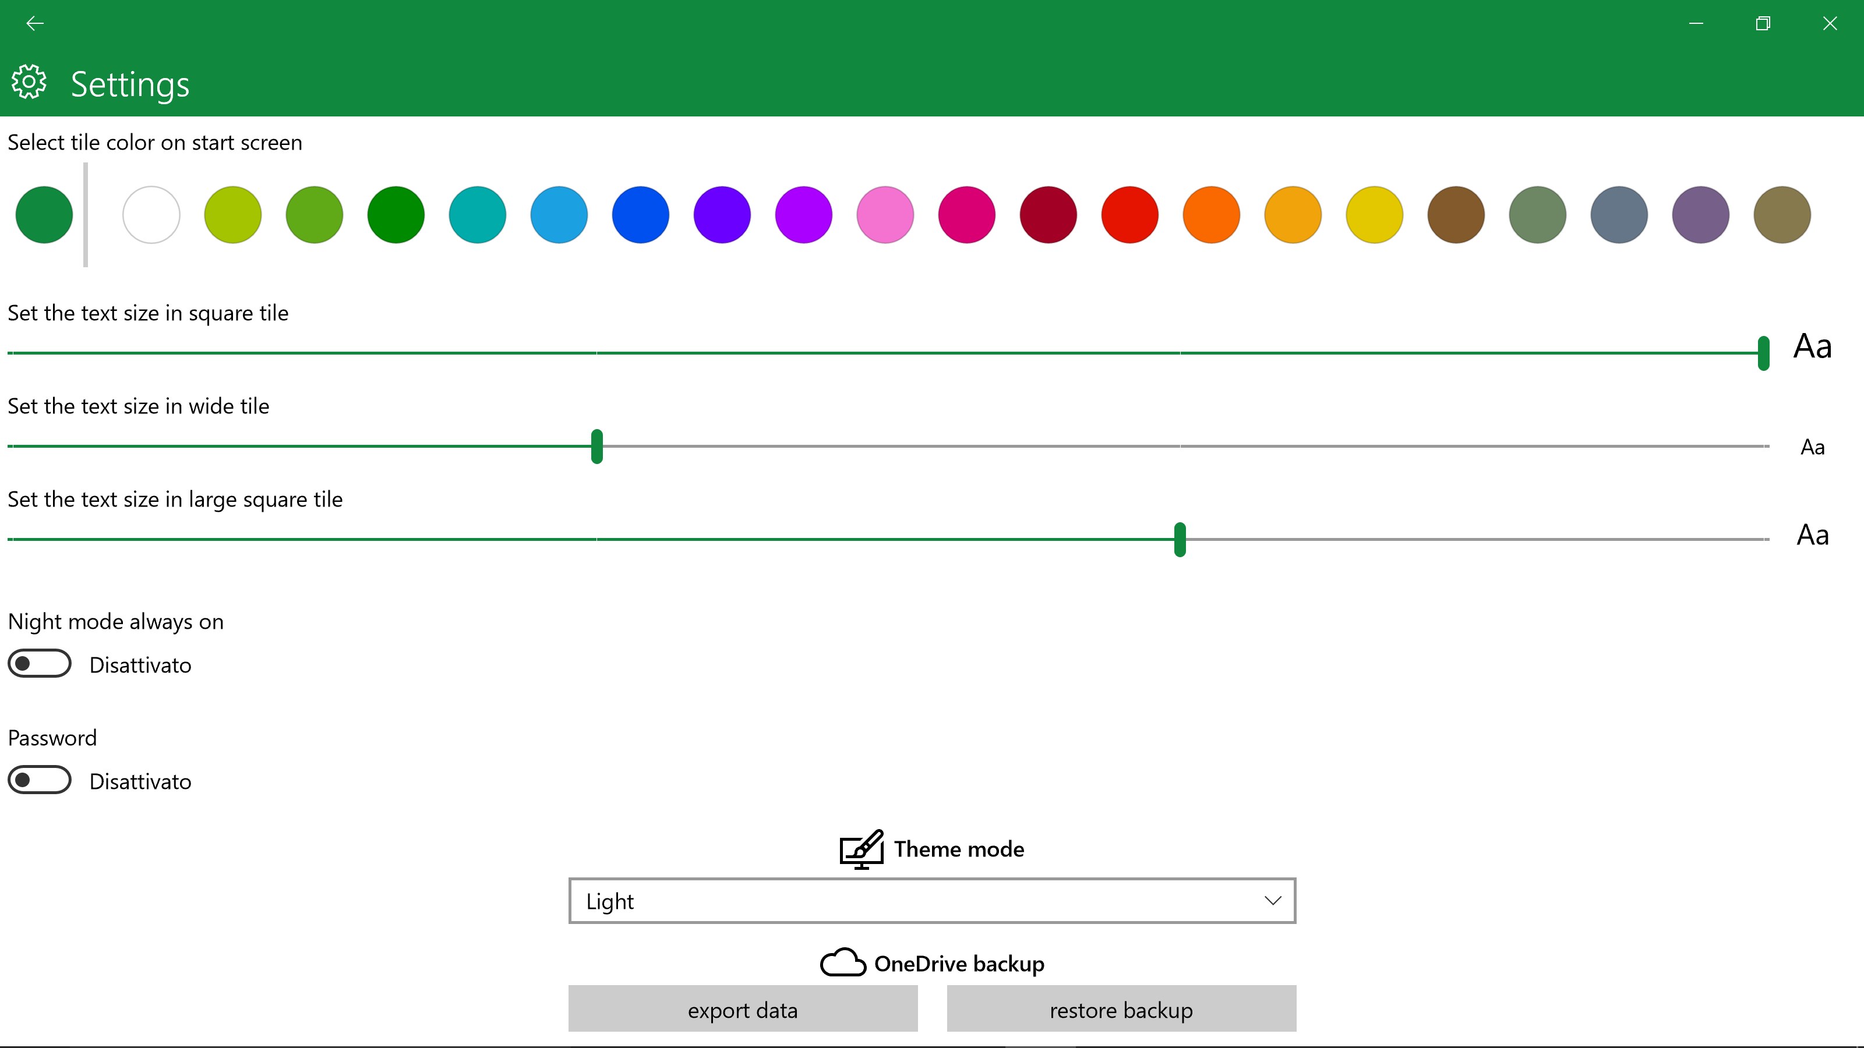Click the back arrow in the title bar
The height and width of the screenshot is (1048, 1864).
click(35, 23)
